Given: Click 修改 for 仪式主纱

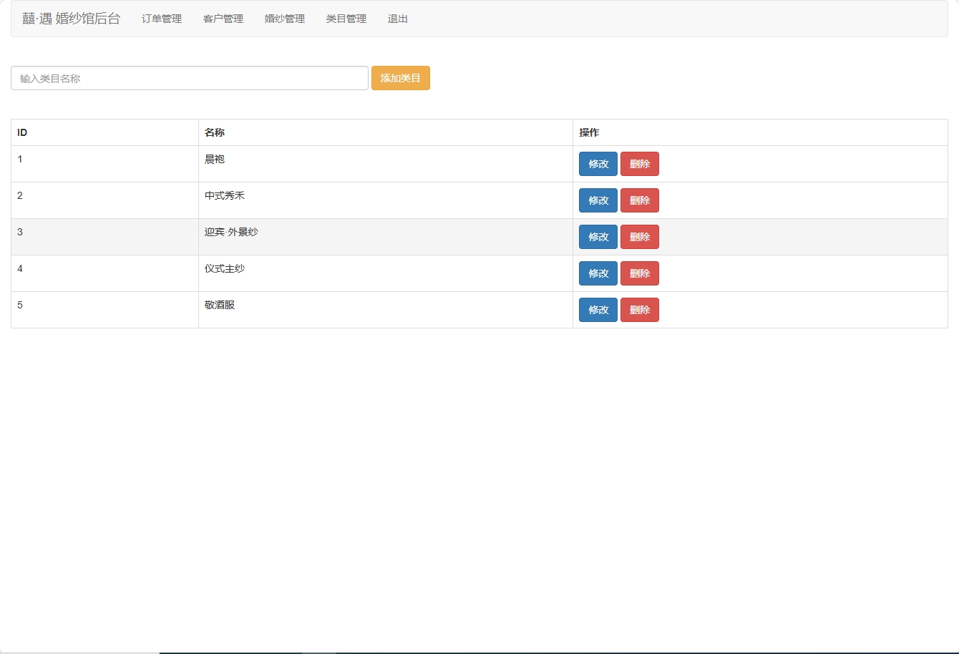Looking at the screenshot, I should (598, 273).
